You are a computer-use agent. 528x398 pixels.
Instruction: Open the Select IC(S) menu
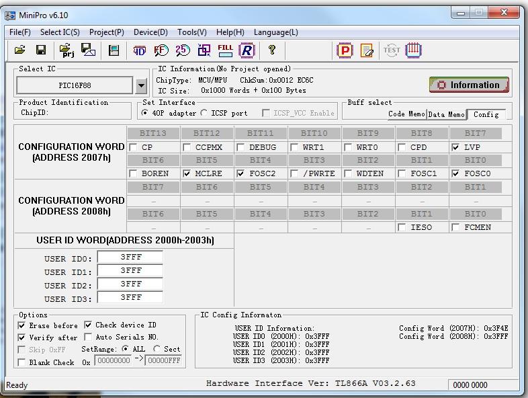(x=60, y=32)
